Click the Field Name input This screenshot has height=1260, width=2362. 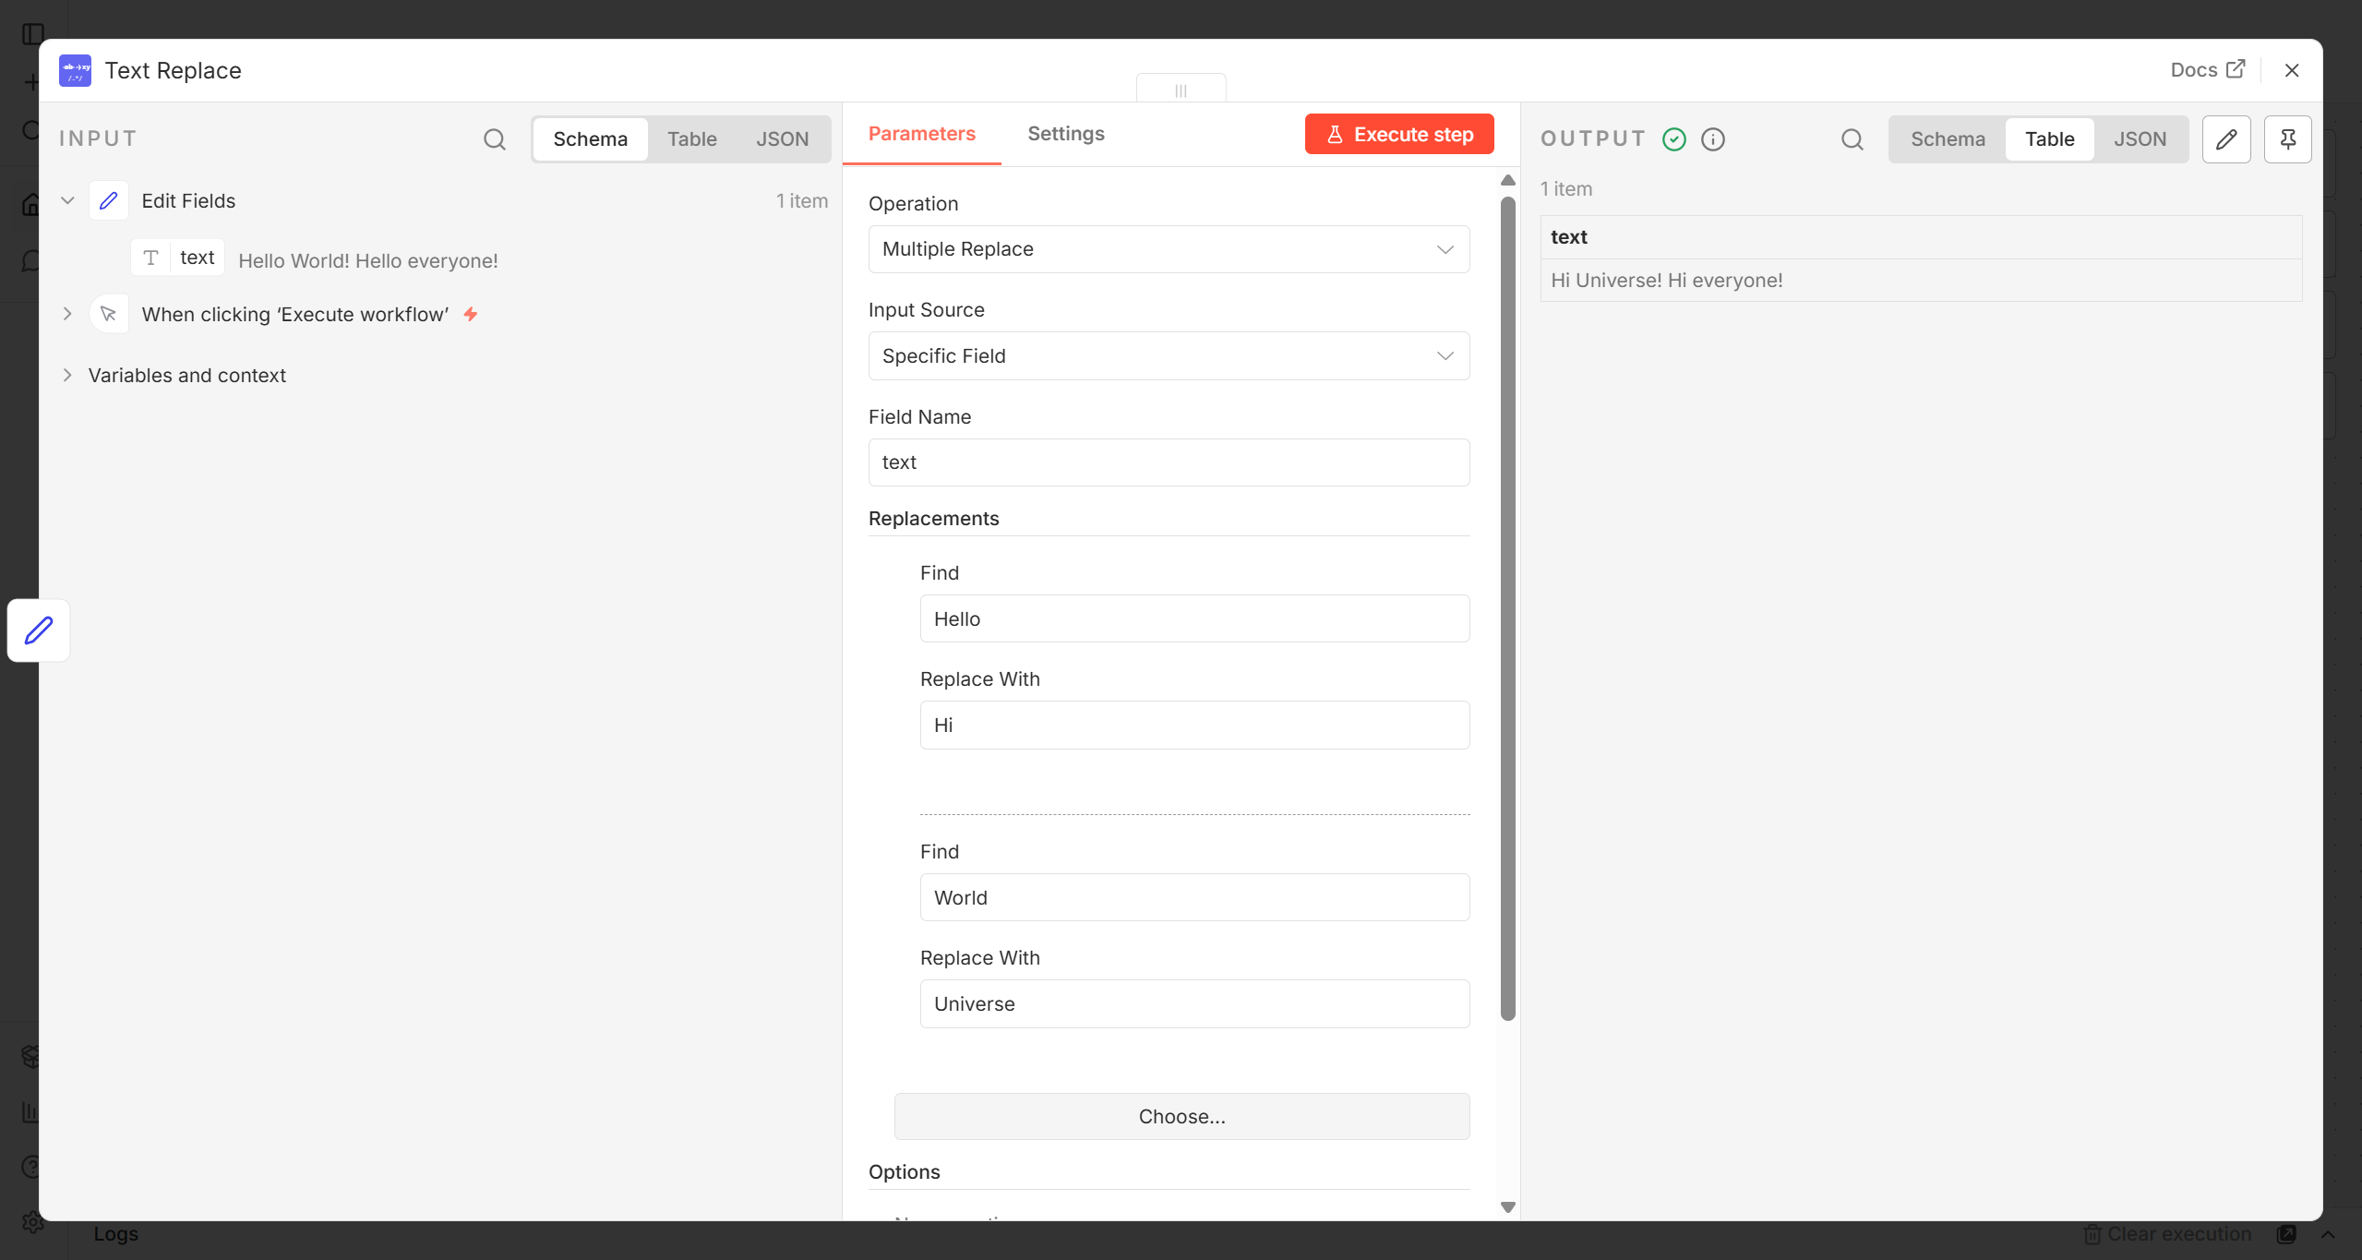[1169, 462]
